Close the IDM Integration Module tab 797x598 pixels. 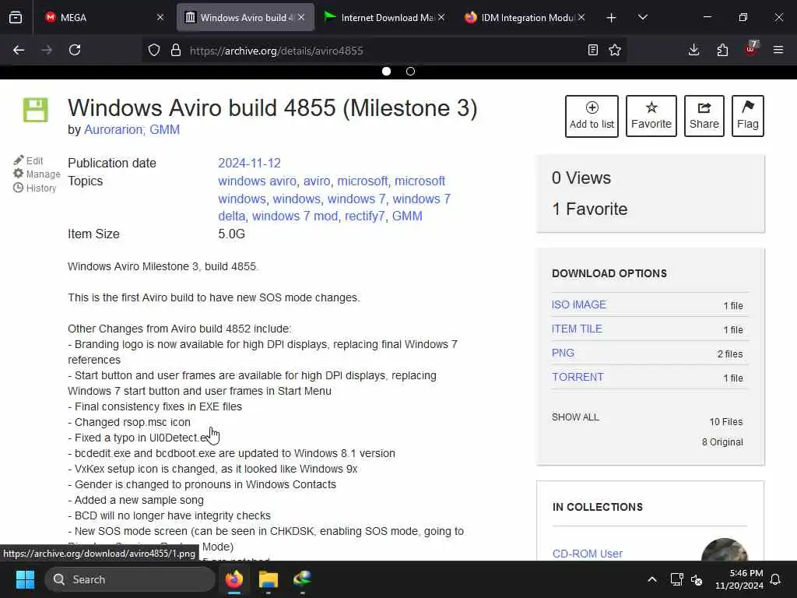(x=581, y=17)
